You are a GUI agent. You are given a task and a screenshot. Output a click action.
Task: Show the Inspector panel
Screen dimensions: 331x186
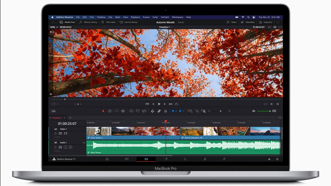[x=266, y=22]
